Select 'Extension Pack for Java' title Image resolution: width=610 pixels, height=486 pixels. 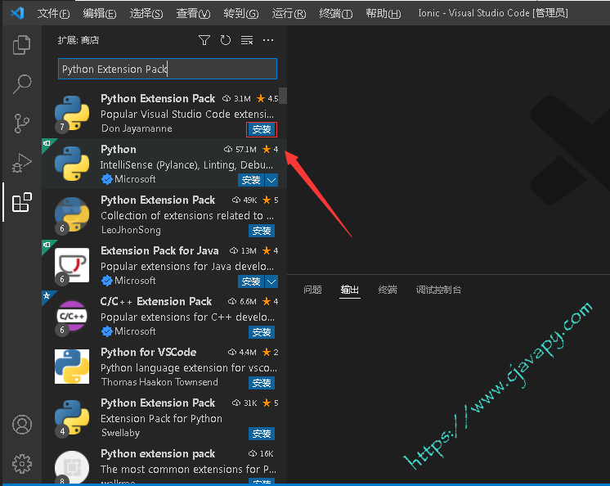[x=159, y=250]
